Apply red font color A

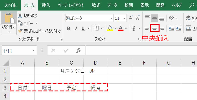(121, 28)
